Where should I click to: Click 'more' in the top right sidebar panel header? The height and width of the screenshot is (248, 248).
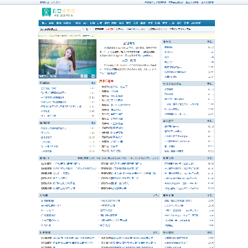(209, 42)
